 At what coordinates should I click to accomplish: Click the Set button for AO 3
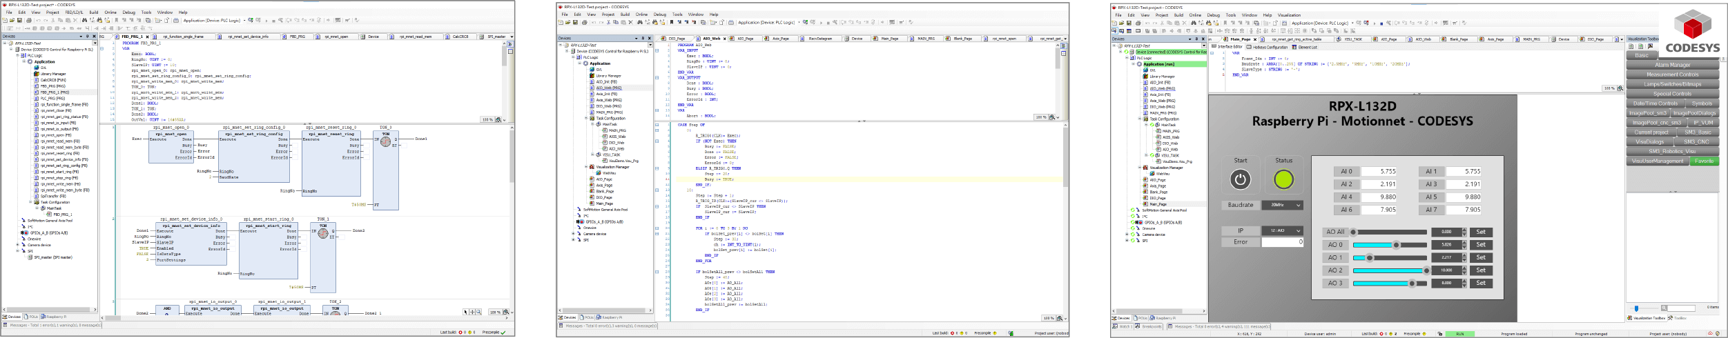pyautogui.click(x=1480, y=283)
